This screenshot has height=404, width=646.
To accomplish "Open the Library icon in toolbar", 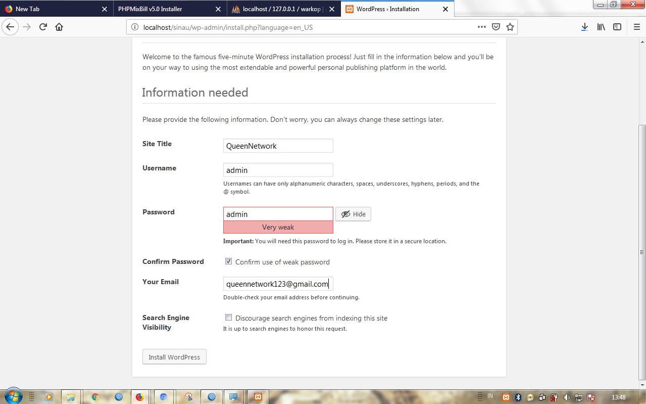I will tap(601, 27).
